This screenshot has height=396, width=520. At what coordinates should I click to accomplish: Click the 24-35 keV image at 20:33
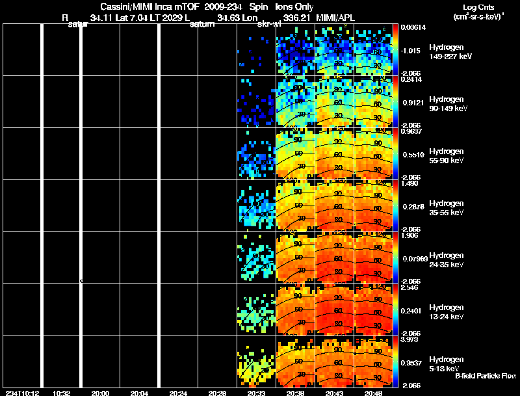coord(256,258)
